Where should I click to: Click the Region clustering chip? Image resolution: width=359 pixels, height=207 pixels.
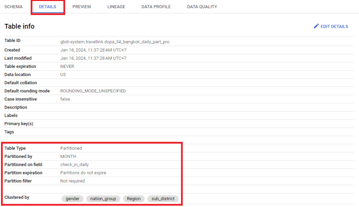134,199
